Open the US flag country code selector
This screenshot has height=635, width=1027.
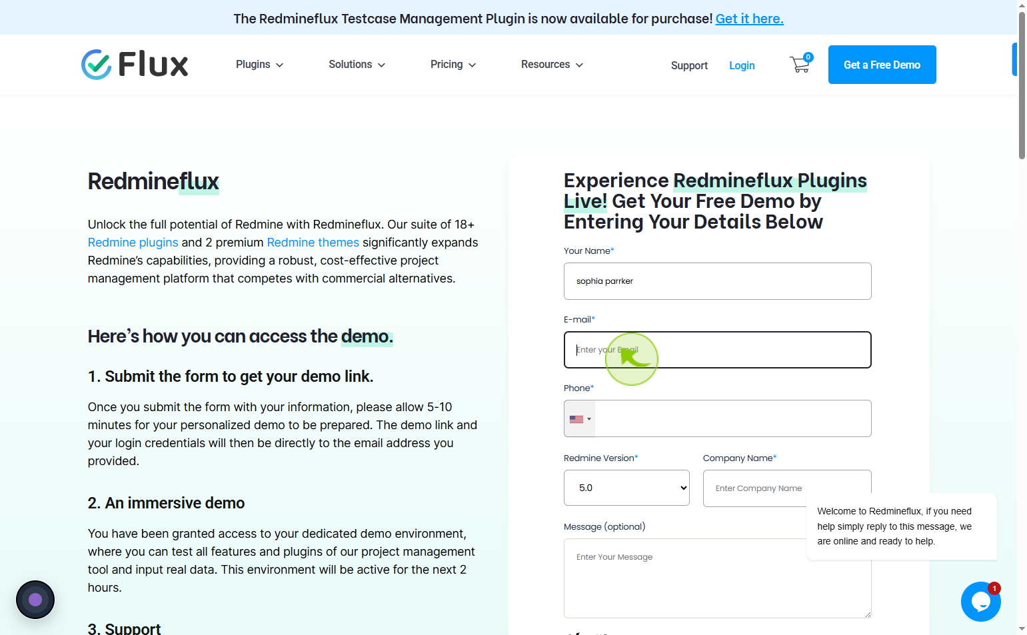tap(580, 419)
